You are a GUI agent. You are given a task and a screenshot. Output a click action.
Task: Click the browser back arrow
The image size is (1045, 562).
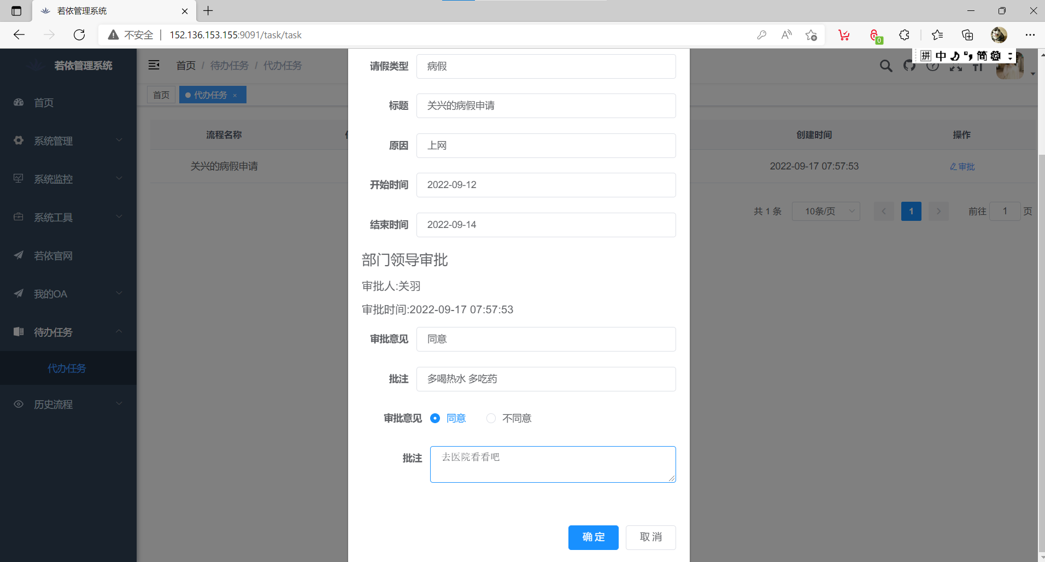tap(19, 35)
